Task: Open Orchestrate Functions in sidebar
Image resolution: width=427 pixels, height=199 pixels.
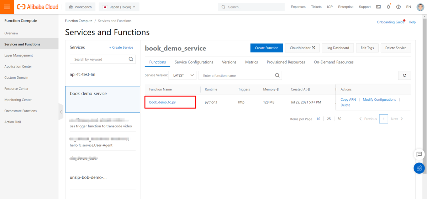Action: 29,111
